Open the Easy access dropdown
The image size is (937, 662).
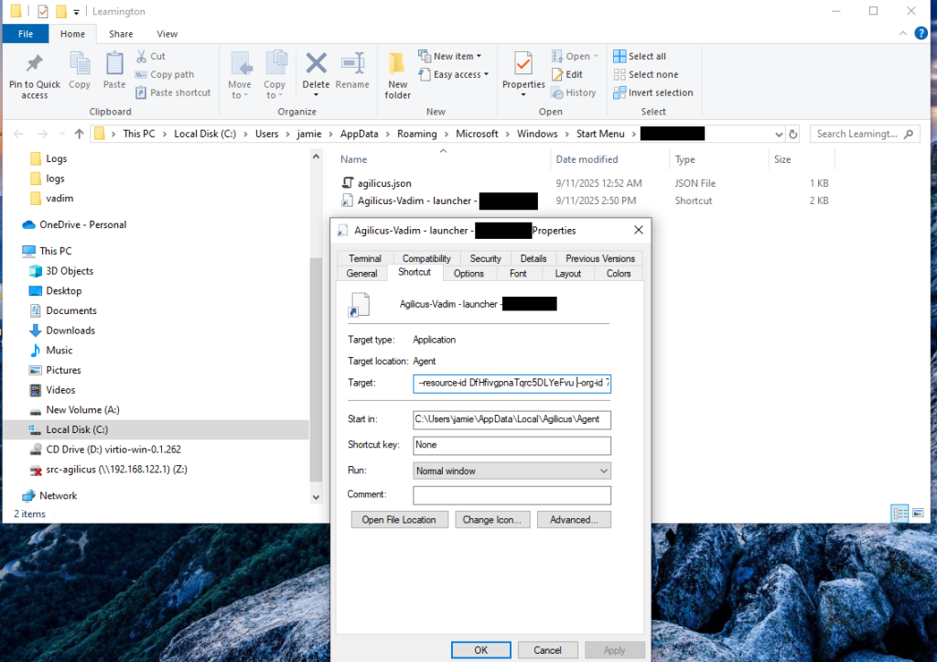click(454, 75)
